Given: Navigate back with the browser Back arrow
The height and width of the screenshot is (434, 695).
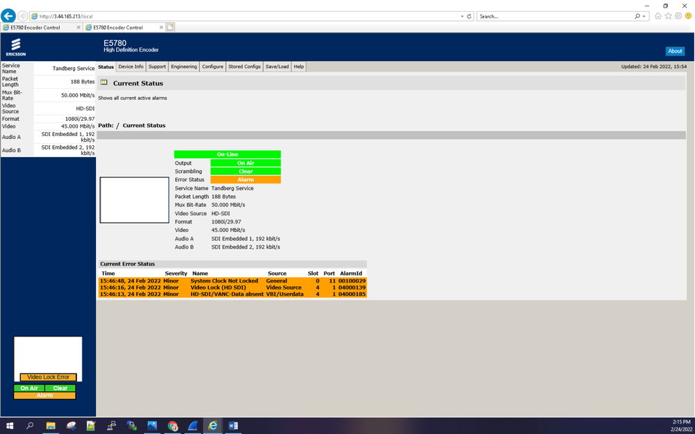Looking at the screenshot, I should (8, 15).
